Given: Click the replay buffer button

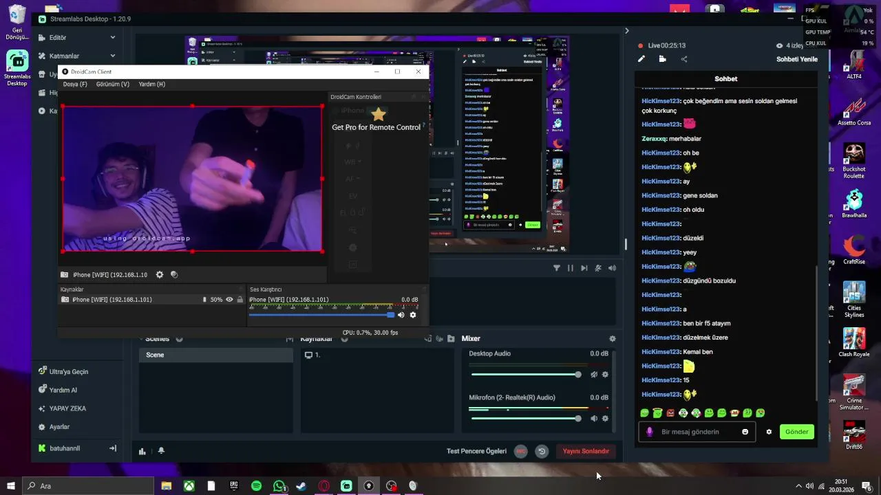Looking at the screenshot, I should click(542, 451).
